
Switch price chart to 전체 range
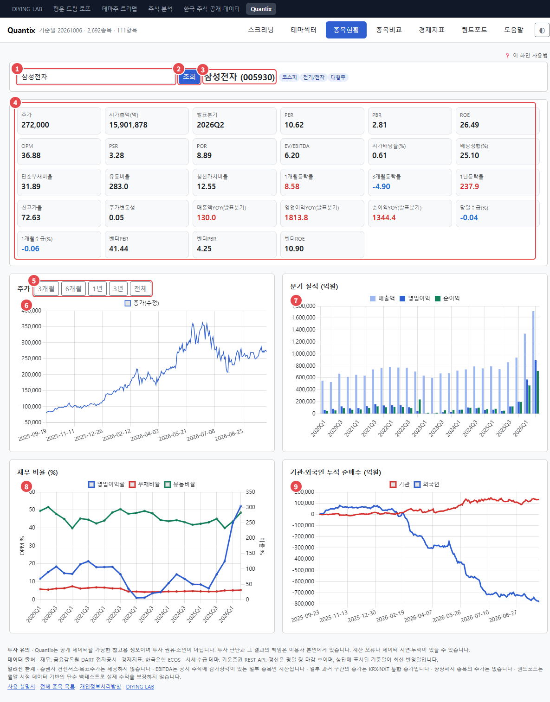pyautogui.click(x=140, y=289)
